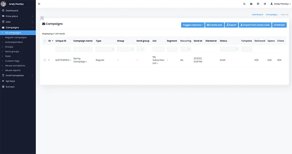Open the bt377t4f1f8c1 unique ID link

click(63, 60)
